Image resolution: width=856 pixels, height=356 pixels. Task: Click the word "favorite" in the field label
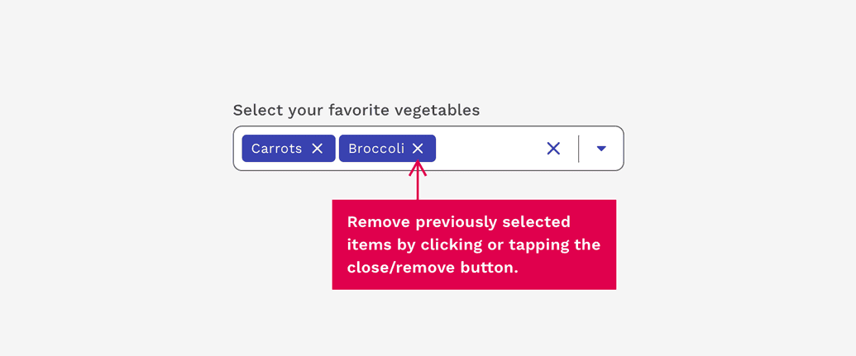coord(359,110)
